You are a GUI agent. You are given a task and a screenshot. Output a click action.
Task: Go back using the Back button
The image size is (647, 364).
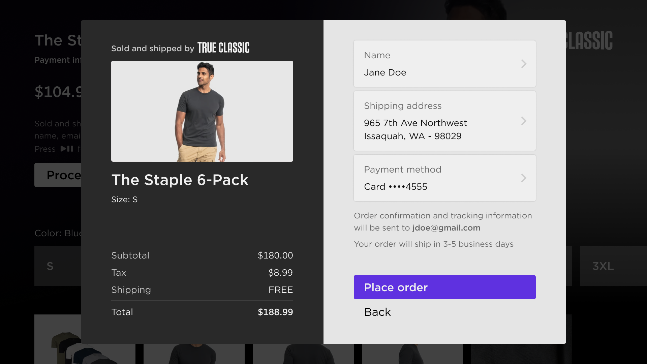pyautogui.click(x=377, y=312)
